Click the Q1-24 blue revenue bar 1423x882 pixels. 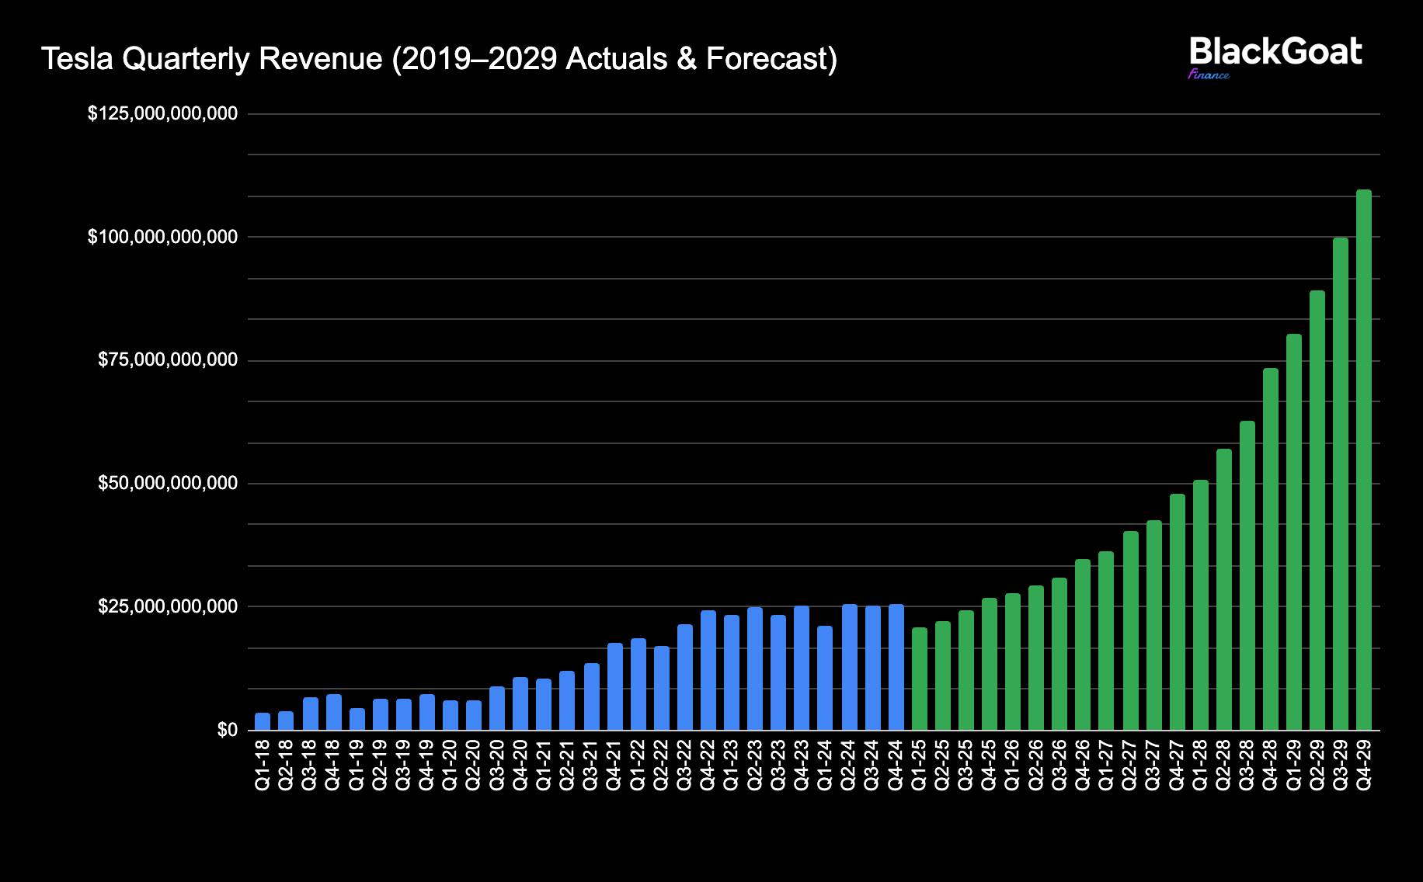825,678
